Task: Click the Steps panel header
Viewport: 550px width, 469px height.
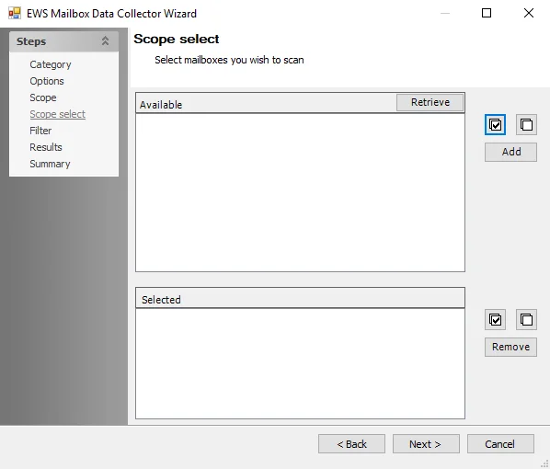Action: tap(63, 41)
